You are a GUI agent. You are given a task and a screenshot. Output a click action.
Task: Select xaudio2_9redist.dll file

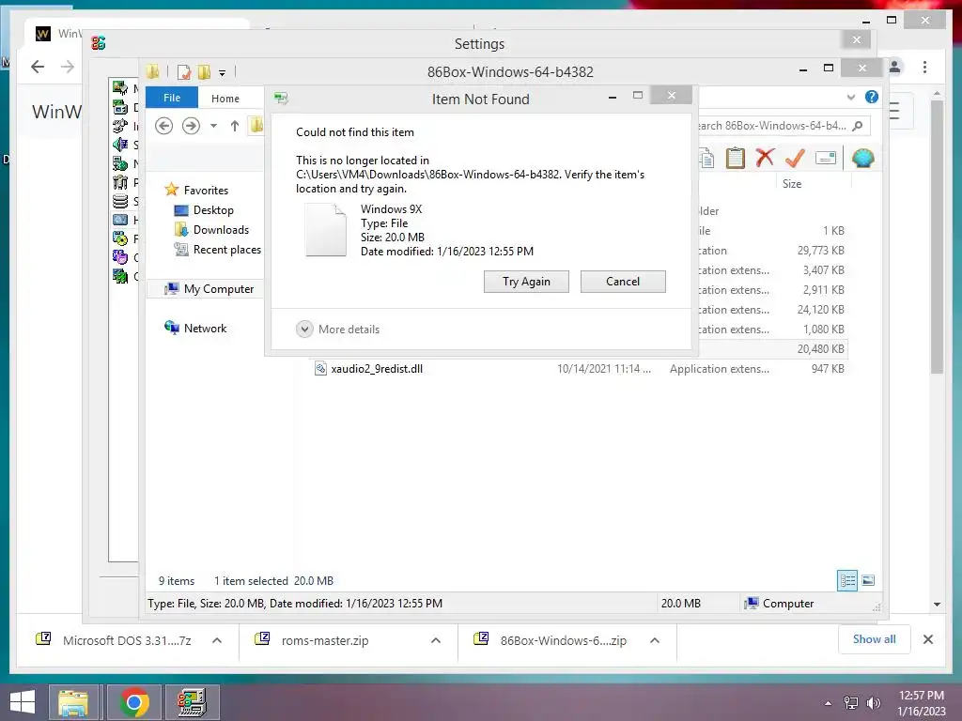point(376,368)
